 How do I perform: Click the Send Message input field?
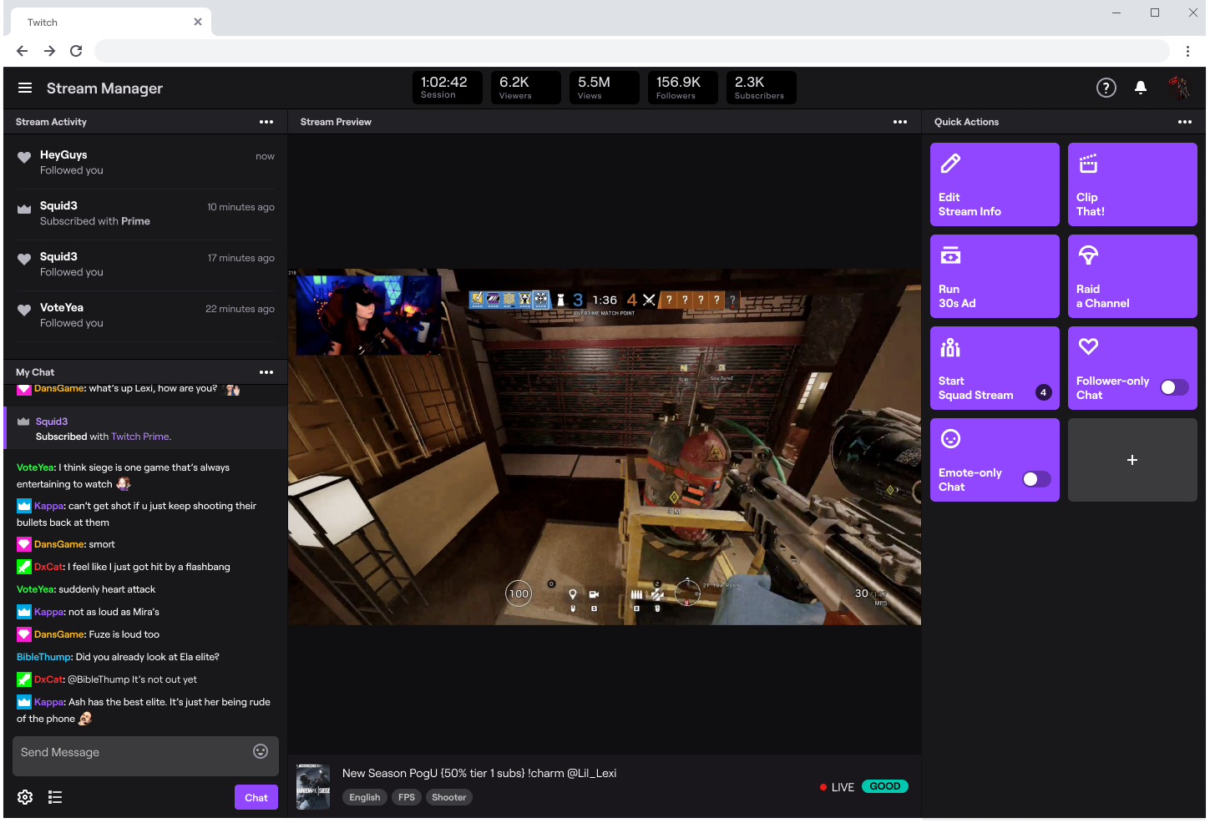point(134,752)
